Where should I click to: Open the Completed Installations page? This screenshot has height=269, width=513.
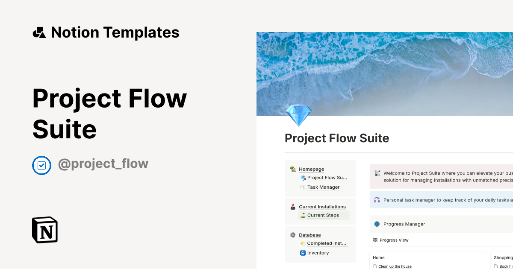(x=326, y=243)
